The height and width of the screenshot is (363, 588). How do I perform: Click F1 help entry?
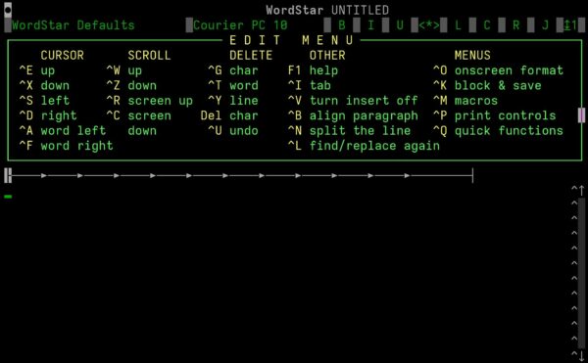pyautogui.click(x=313, y=70)
